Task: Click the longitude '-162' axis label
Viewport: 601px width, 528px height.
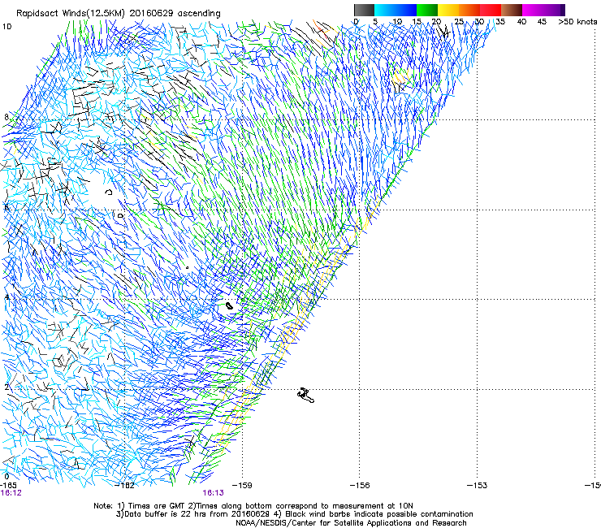Action: (x=125, y=485)
